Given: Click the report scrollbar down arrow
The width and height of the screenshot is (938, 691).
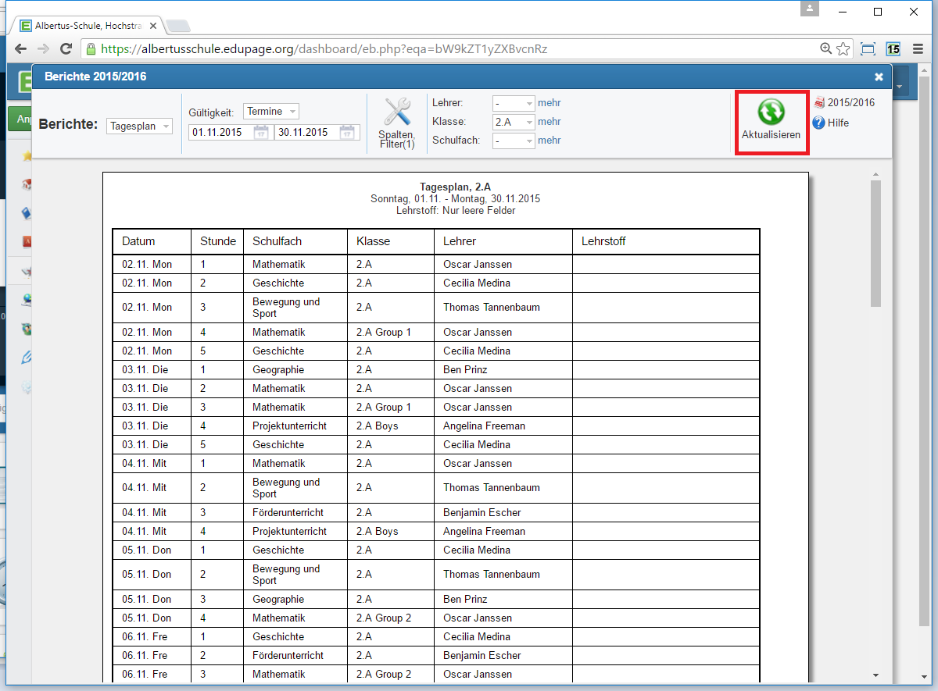Looking at the screenshot, I should pos(875,675).
